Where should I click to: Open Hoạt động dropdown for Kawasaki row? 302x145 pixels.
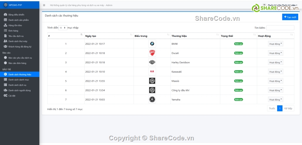click(x=275, y=72)
